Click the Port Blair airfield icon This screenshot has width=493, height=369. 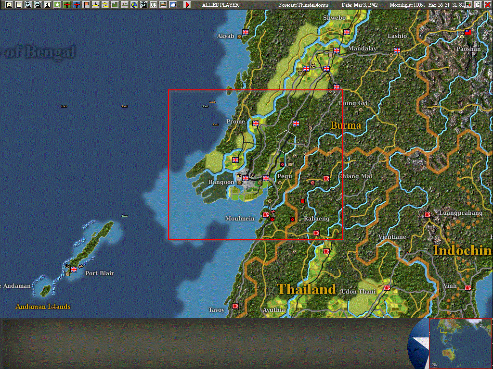pos(81,266)
